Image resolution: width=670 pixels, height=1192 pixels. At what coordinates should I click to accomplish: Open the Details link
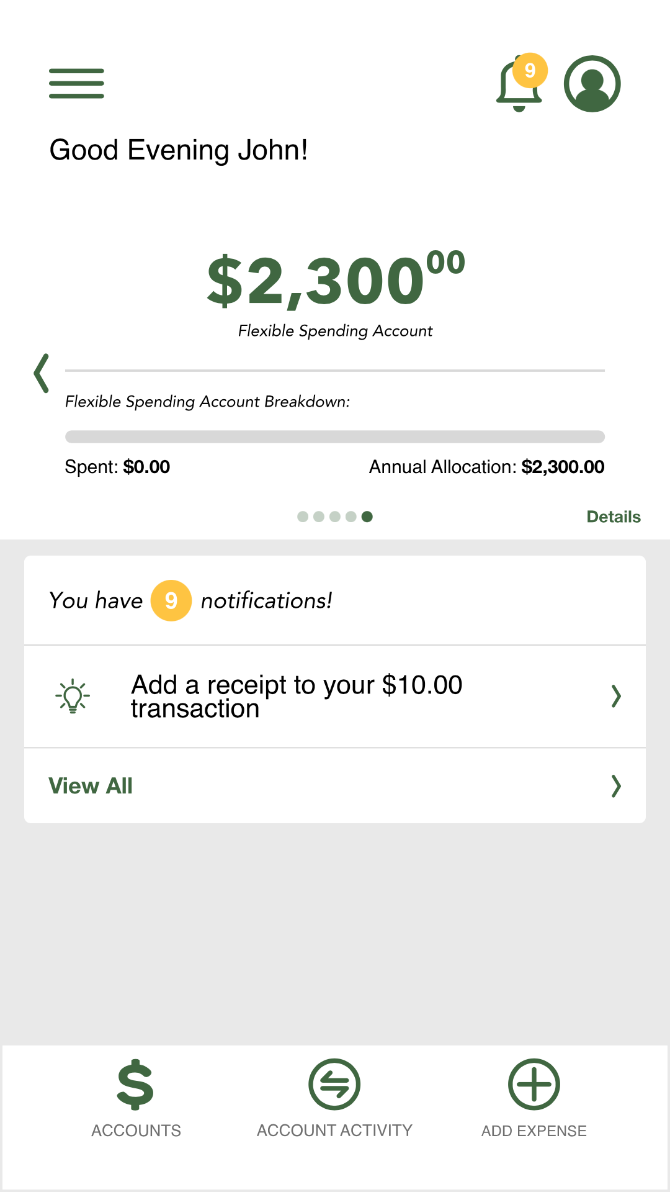[614, 517]
